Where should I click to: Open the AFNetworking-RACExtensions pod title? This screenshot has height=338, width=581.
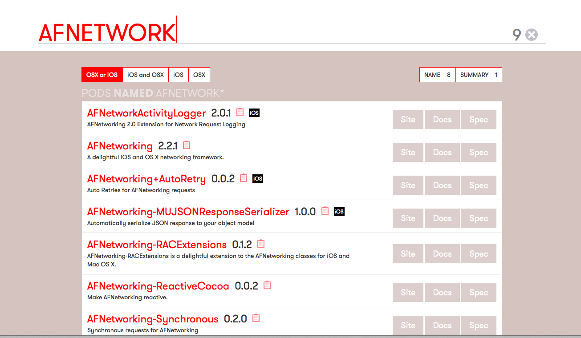point(157,245)
